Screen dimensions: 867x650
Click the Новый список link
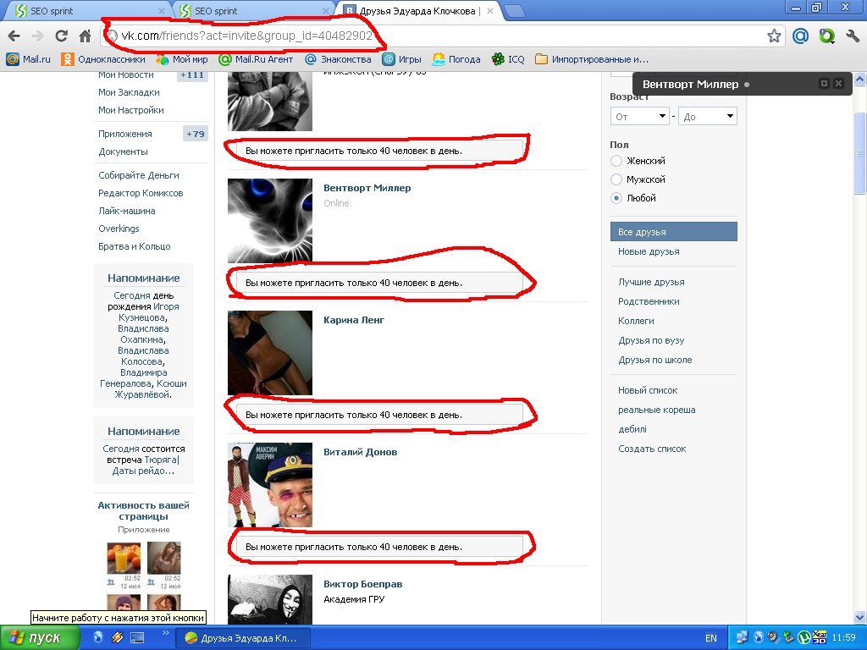(x=648, y=390)
